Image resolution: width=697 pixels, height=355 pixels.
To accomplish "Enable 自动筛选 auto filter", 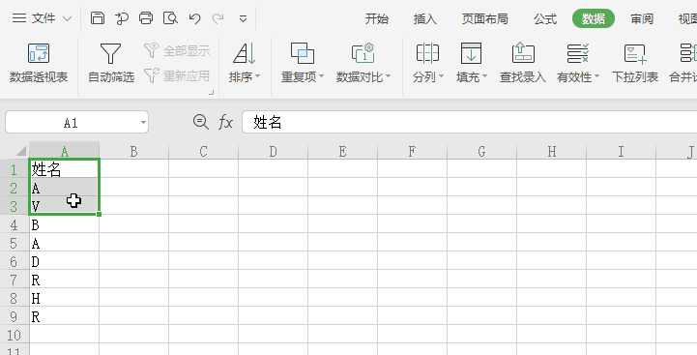I will click(x=110, y=63).
